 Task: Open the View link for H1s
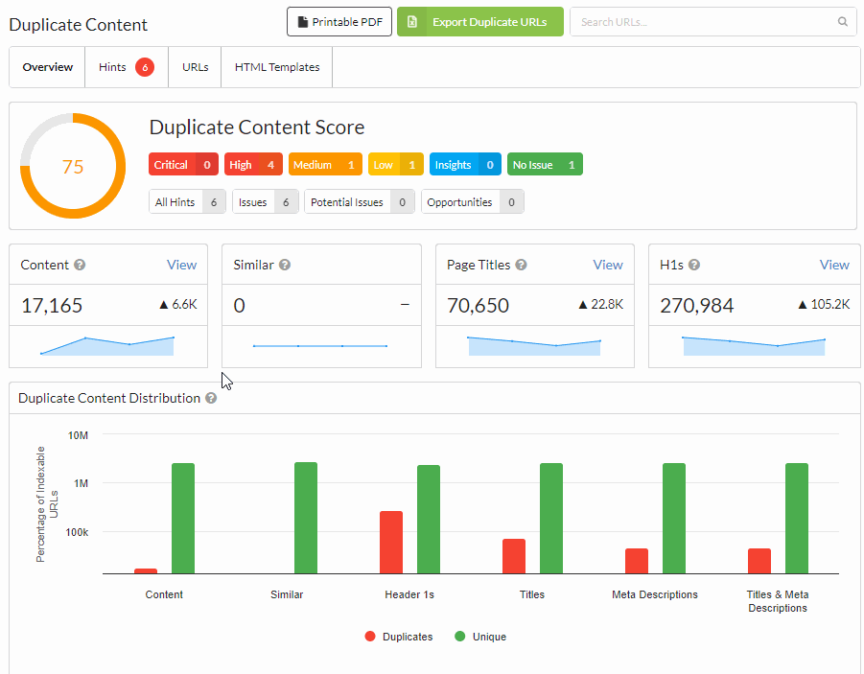click(x=834, y=265)
